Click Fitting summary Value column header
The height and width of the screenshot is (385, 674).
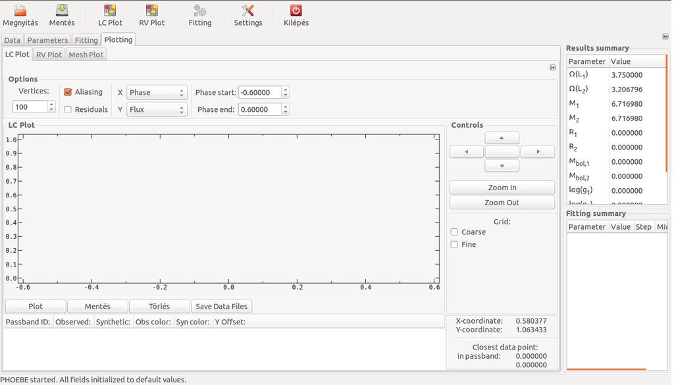[x=621, y=227]
